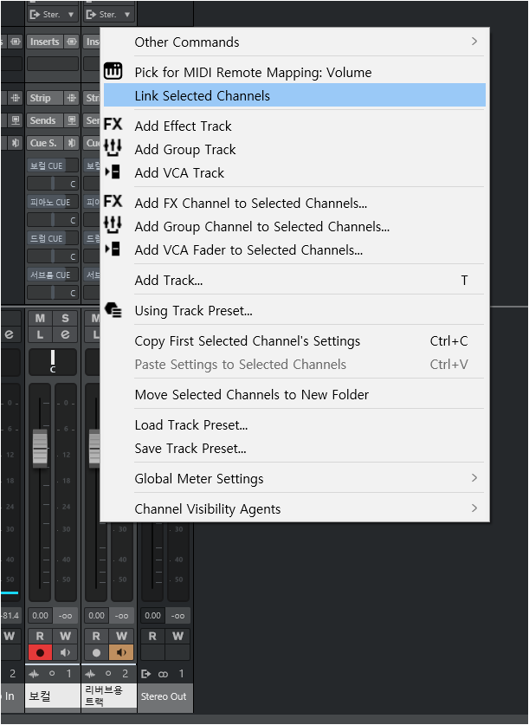Choose Move Selected Channels to New Folder
This screenshot has width=529, height=725.
[x=294, y=394]
